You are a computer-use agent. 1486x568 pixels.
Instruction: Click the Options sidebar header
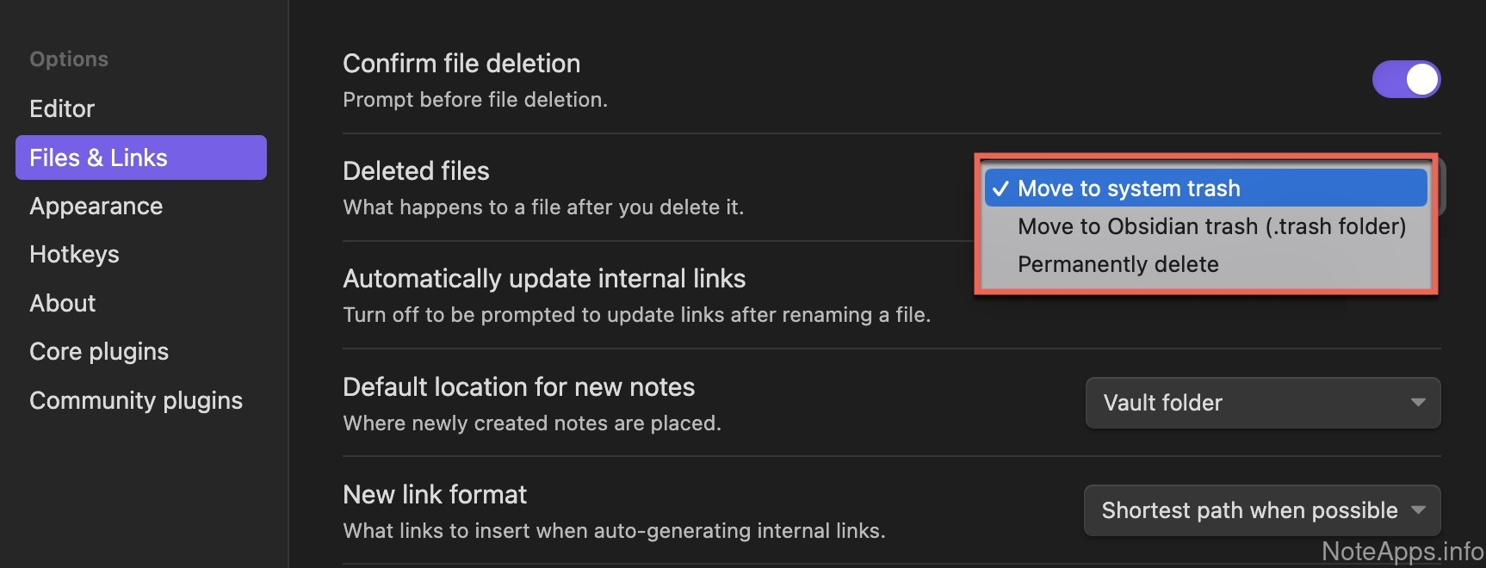click(x=69, y=59)
